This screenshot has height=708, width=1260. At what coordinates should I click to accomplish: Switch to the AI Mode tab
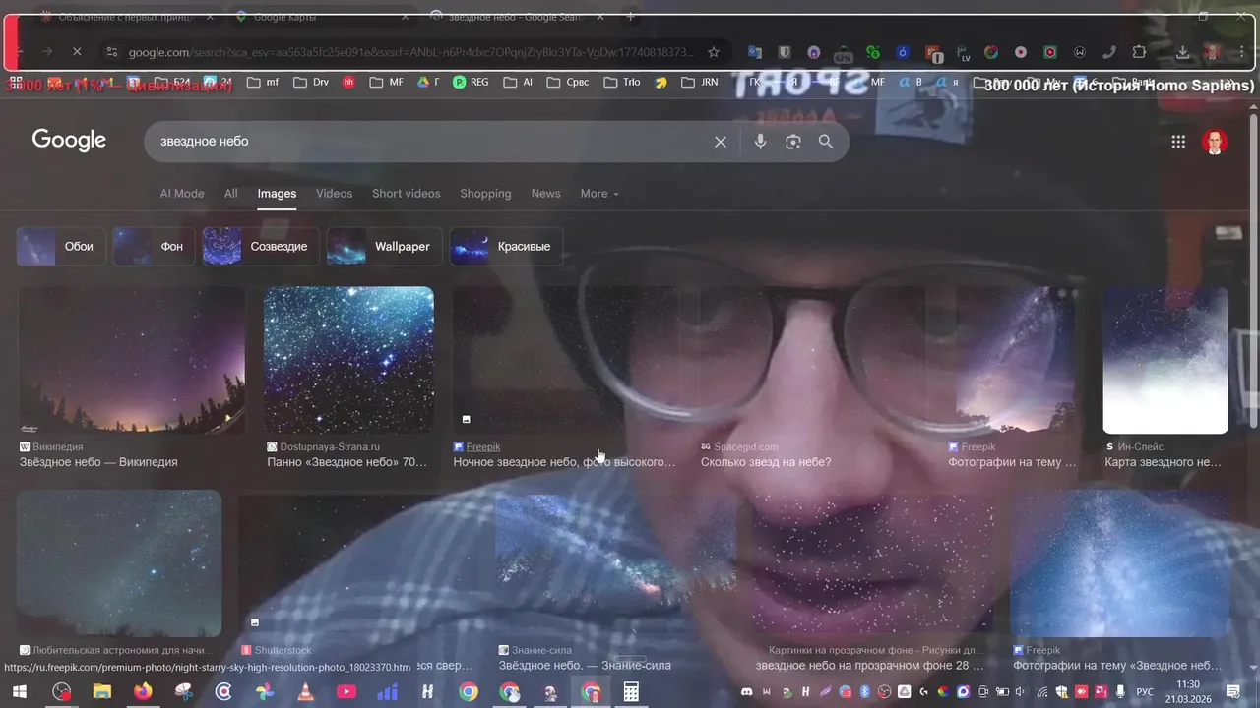(182, 194)
